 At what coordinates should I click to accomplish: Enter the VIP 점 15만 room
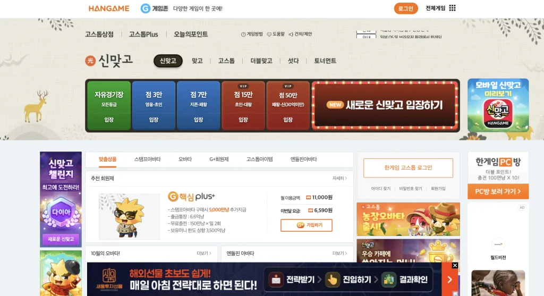(243, 106)
